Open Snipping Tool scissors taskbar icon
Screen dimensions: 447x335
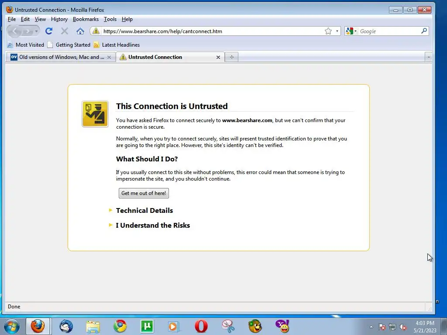click(228, 326)
